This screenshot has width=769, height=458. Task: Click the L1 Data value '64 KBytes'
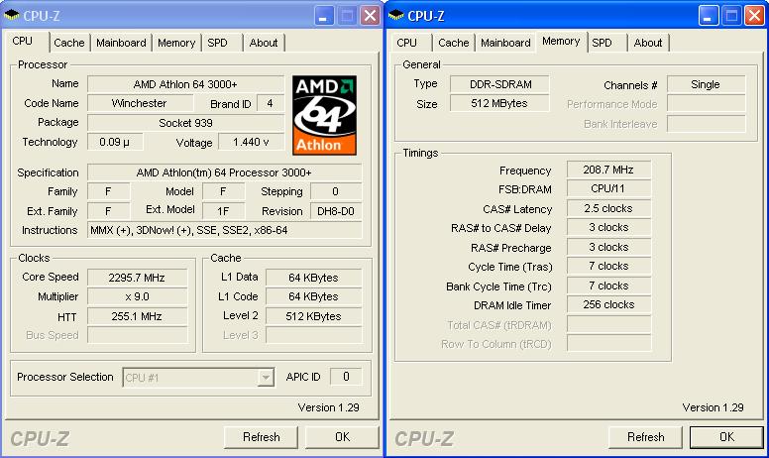click(x=313, y=278)
